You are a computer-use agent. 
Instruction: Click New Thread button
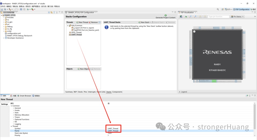[82, 22]
